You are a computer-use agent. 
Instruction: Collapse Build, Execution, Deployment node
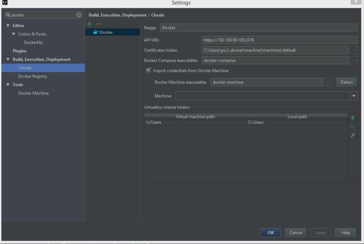tap(8, 60)
